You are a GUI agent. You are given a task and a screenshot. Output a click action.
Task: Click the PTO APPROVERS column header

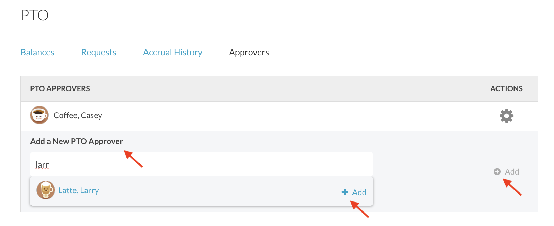(x=60, y=89)
